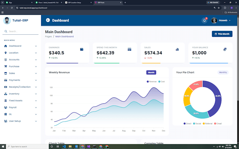
Task: Click the browser address bar URL
Action: (33, 8)
